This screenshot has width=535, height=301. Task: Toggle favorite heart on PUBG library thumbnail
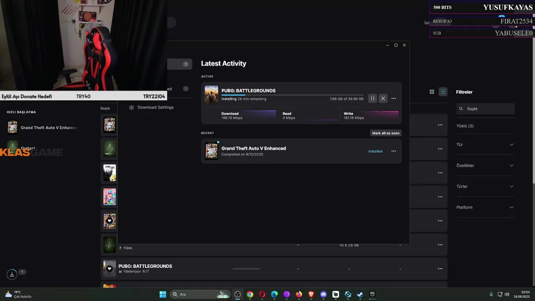(110, 269)
